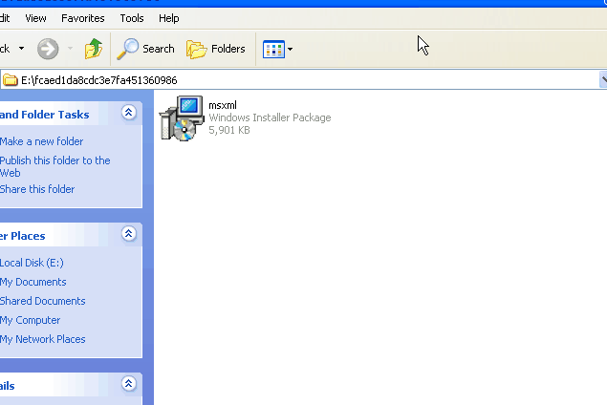The width and height of the screenshot is (607, 405).
Task: Go up one folder level
Action: coord(94,49)
